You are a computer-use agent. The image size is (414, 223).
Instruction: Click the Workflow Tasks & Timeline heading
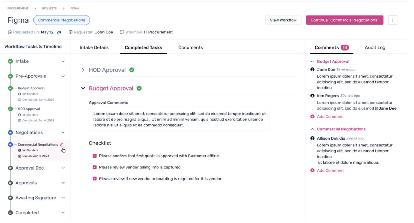[33, 47]
